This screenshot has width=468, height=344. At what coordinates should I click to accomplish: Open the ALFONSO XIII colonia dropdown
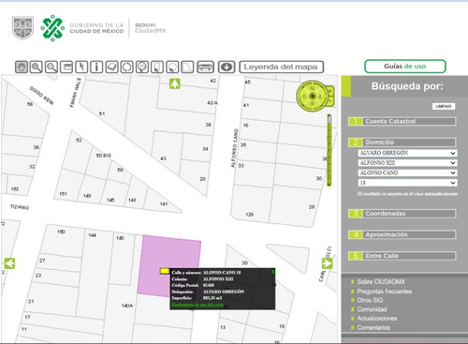coord(407,163)
